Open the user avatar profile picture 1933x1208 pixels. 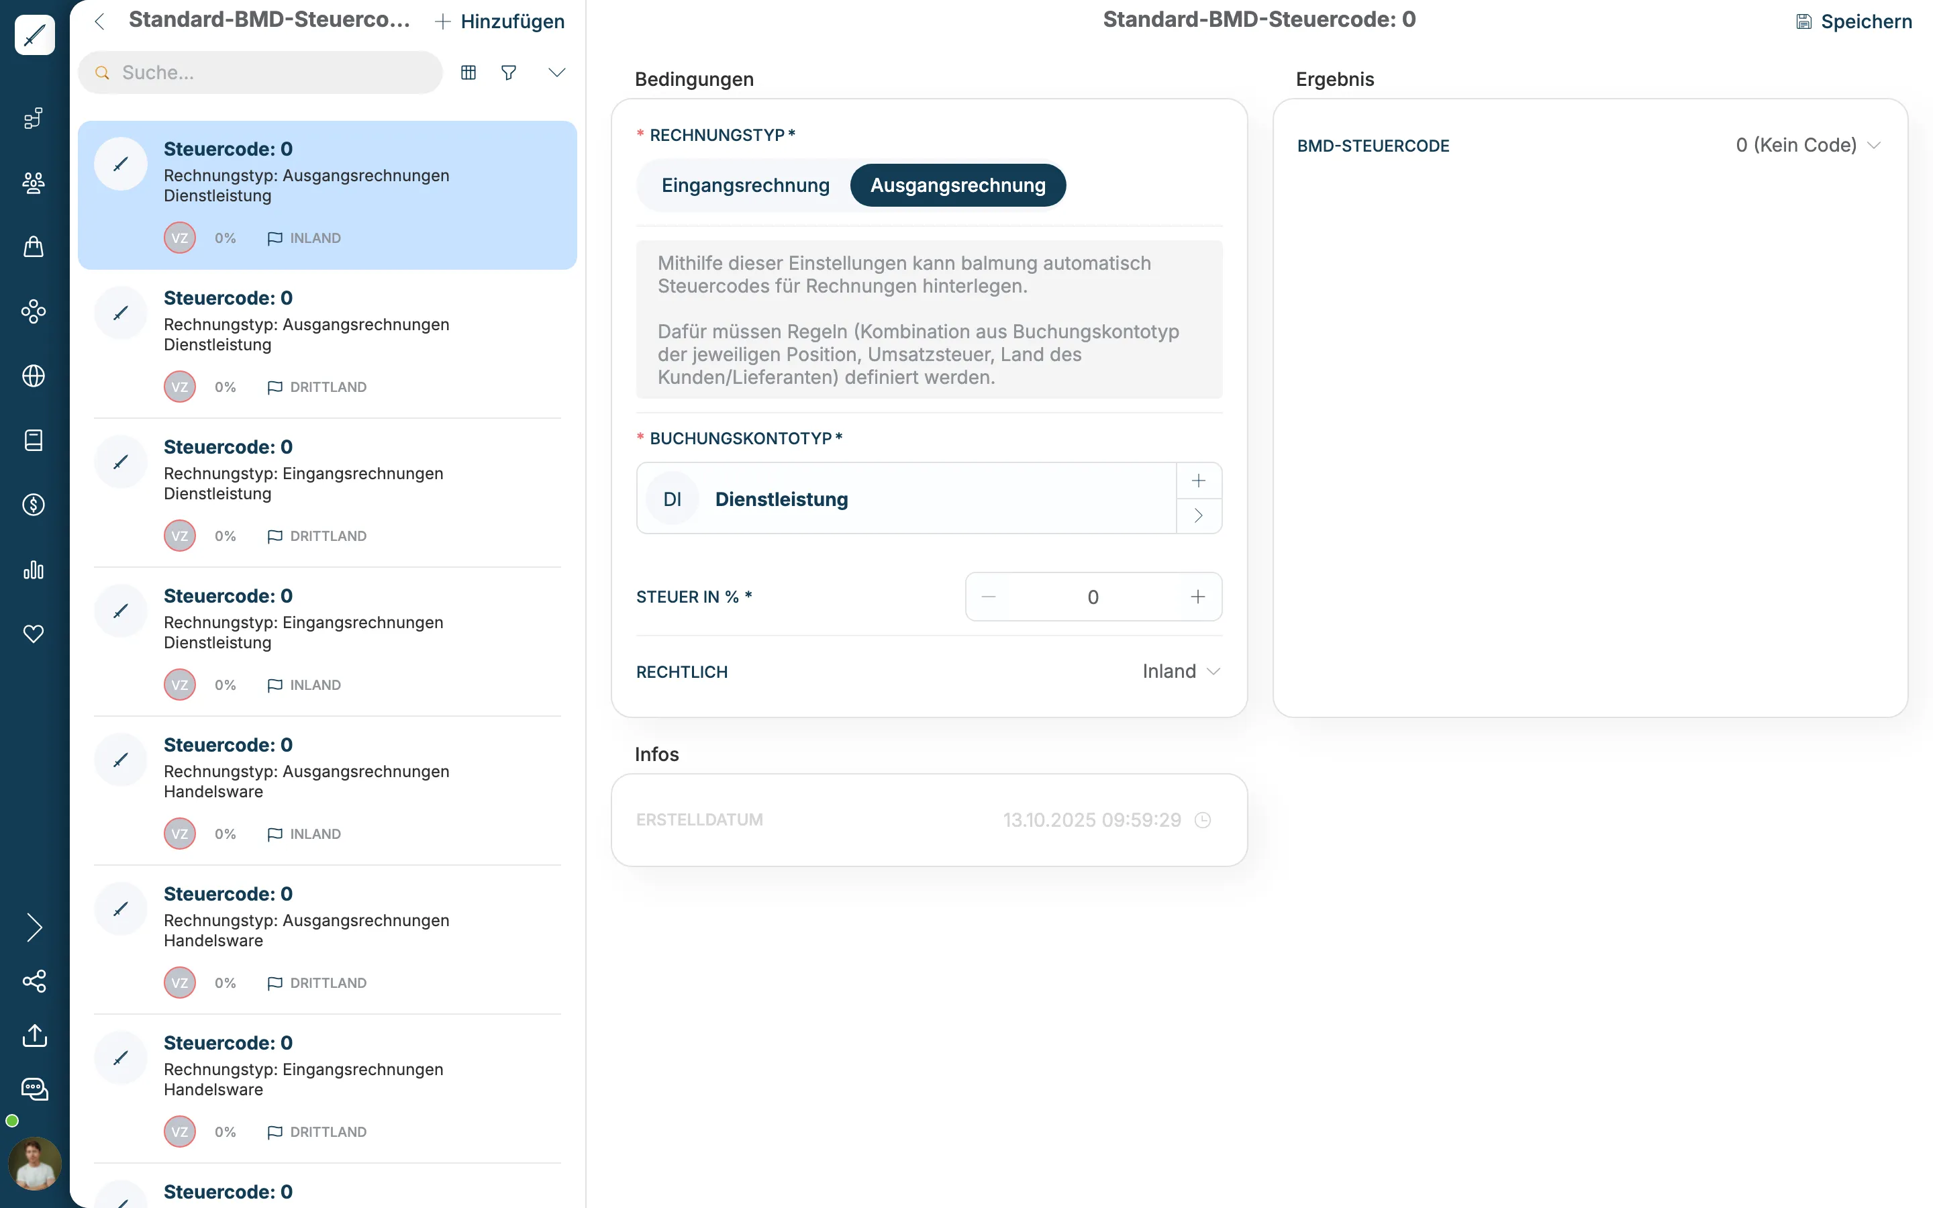(x=34, y=1163)
